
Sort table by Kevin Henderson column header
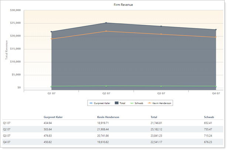(108, 117)
